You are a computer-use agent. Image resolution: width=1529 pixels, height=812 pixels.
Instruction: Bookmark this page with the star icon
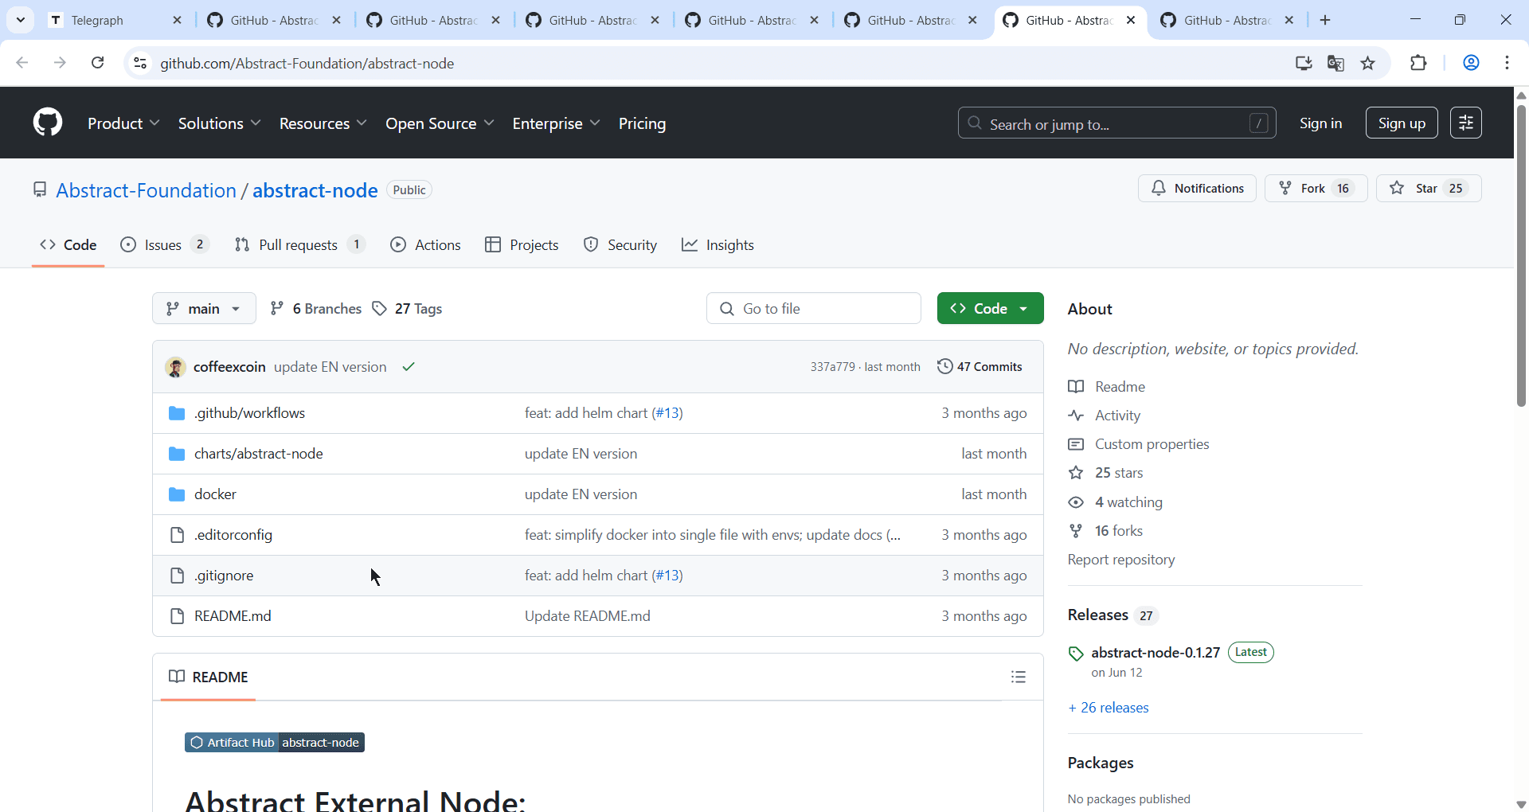click(x=1368, y=63)
